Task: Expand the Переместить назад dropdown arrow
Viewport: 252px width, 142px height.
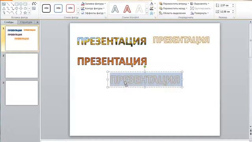Action: [x=186, y=8]
